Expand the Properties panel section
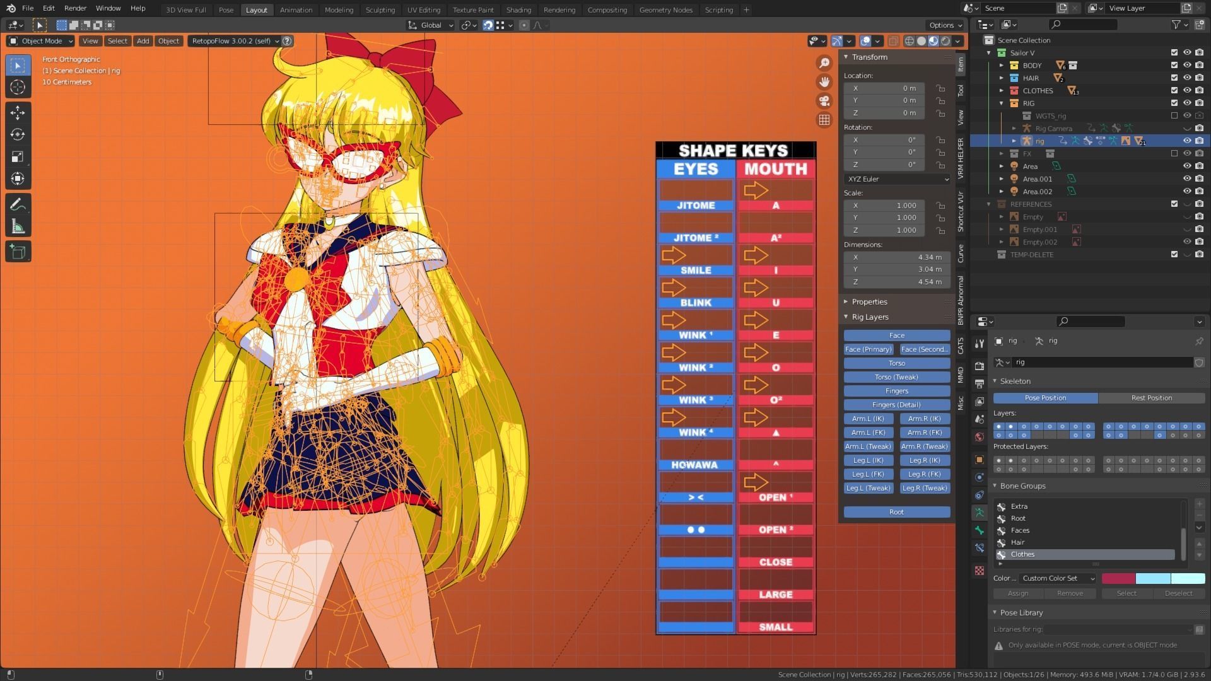This screenshot has height=681, width=1211. pyautogui.click(x=869, y=302)
